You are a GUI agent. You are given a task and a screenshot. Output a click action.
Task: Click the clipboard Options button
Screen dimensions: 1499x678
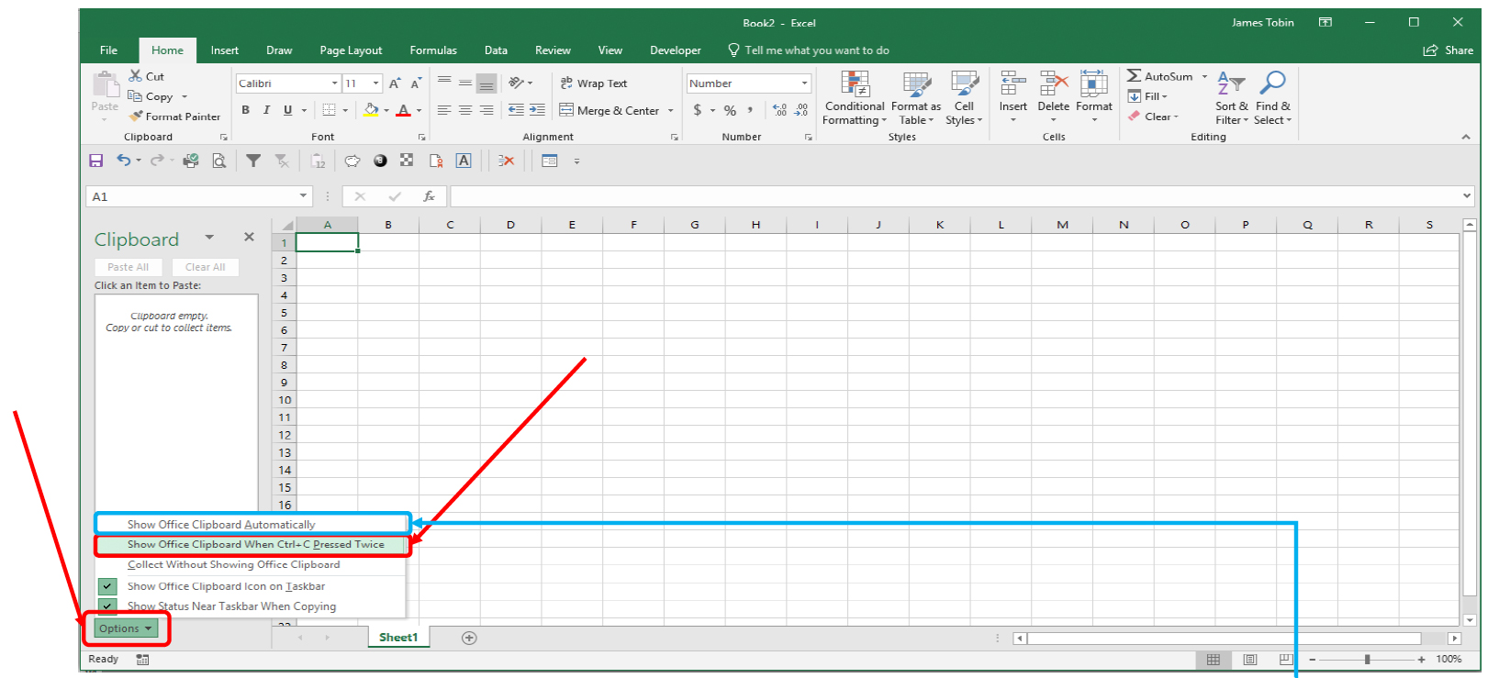(126, 628)
